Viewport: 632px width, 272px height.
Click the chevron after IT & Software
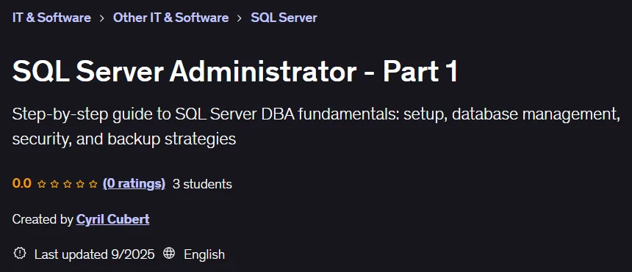point(102,18)
